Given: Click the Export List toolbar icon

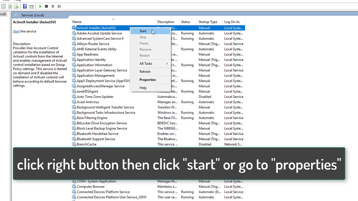Looking at the screenshot, I should coord(16,6).
